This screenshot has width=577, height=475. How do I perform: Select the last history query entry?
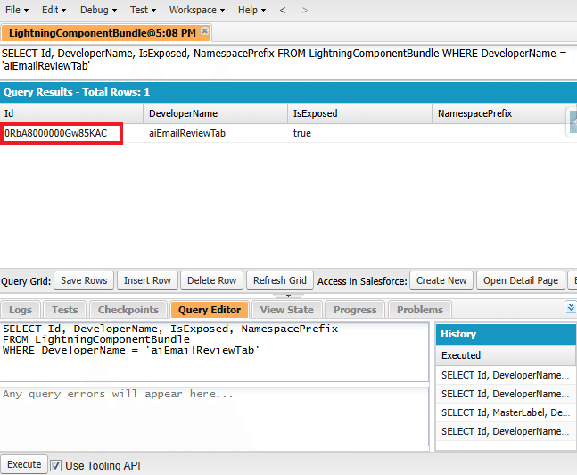point(506,431)
